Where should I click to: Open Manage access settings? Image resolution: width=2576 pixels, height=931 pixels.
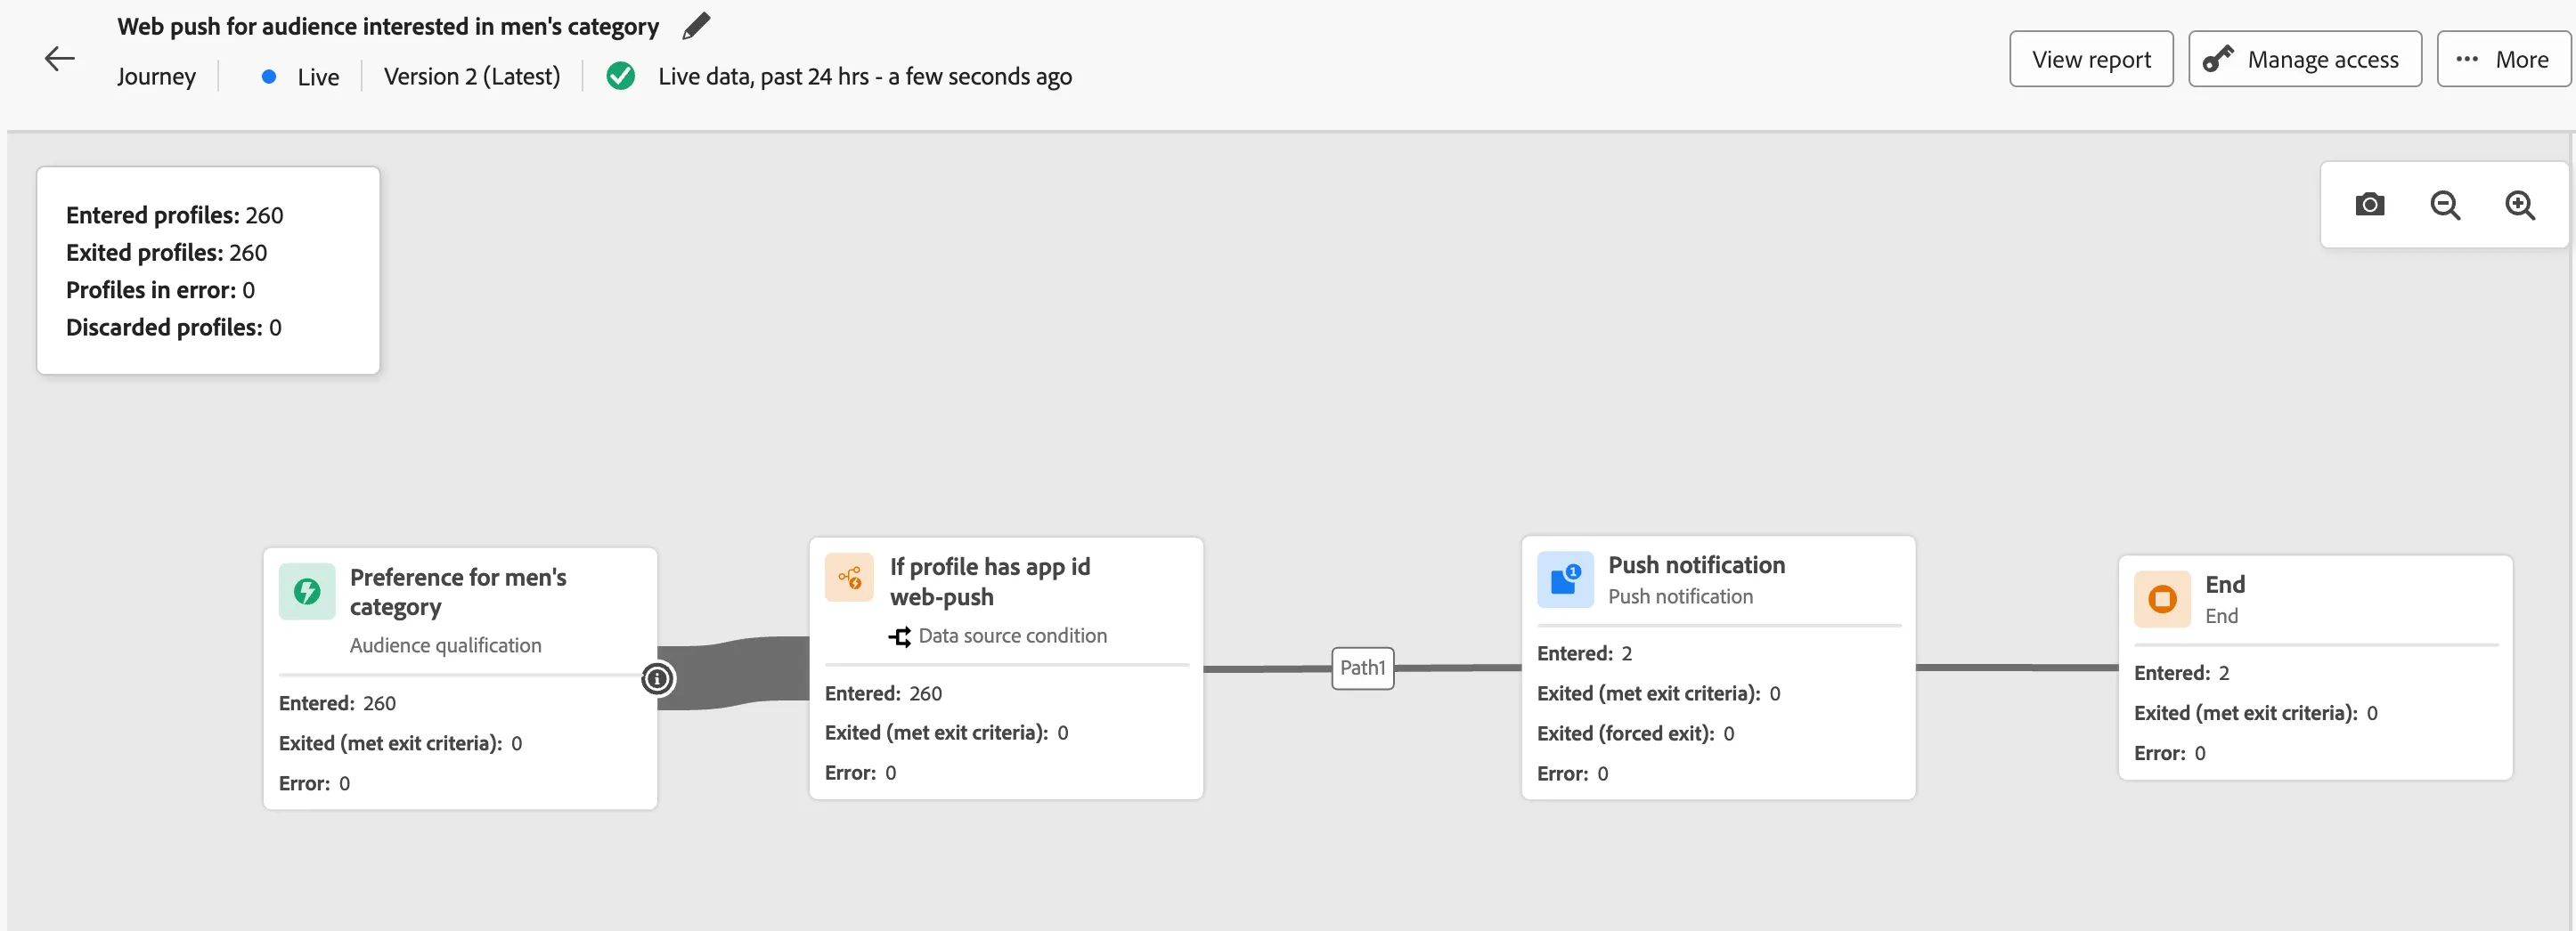tap(2304, 59)
